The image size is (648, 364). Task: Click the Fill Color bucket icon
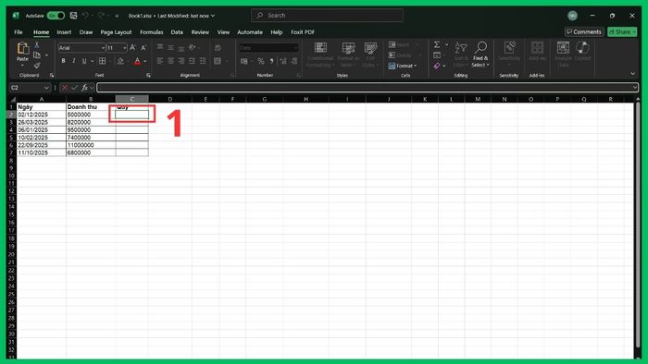(120, 61)
